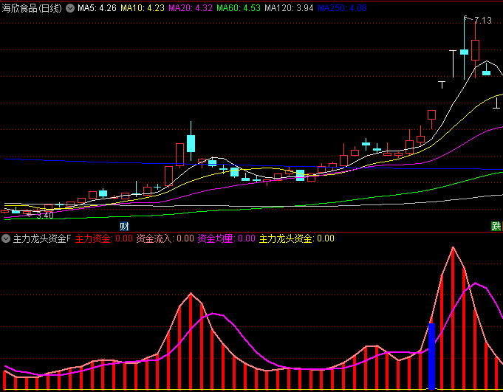Click the MA5: 4.26 label
This screenshot has height=392, width=503.
coord(97,8)
